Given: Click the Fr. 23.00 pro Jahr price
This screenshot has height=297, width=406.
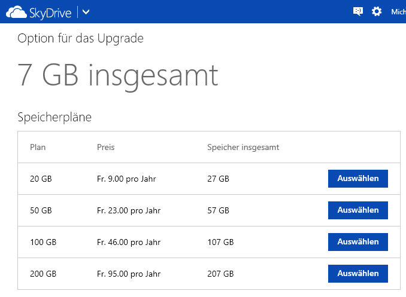Looking at the screenshot, I should 129,211.
